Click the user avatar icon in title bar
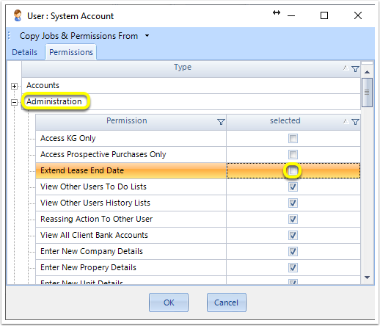This screenshot has height=326, width=380. pyautogui.click(x=18, y=15)
